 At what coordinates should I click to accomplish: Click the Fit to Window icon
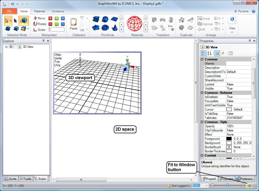coord(249,186)
